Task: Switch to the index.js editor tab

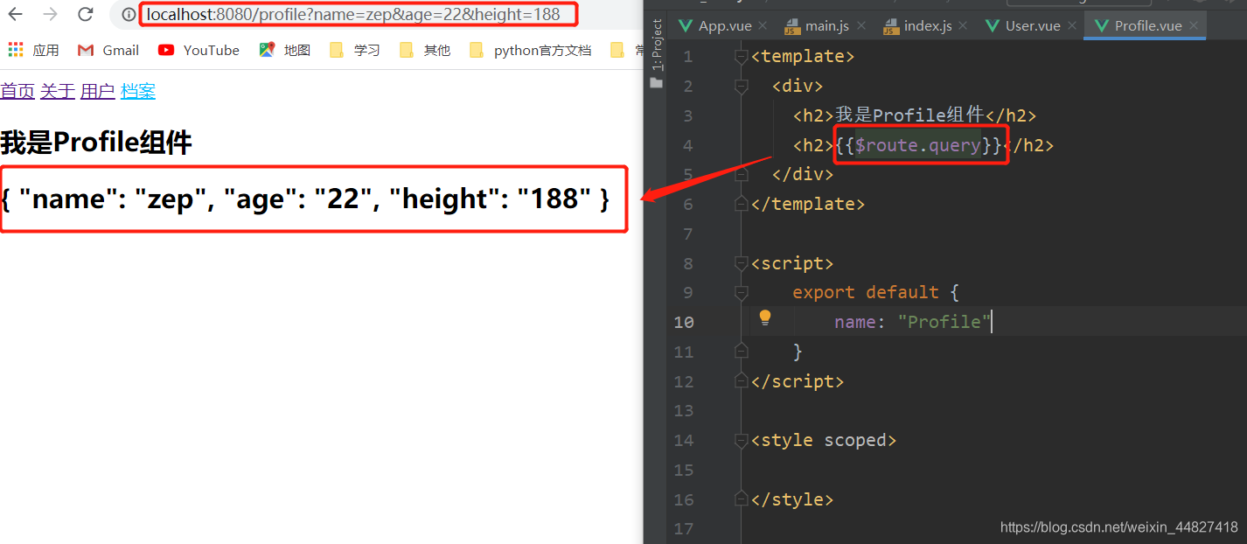Action: point(917,26)
